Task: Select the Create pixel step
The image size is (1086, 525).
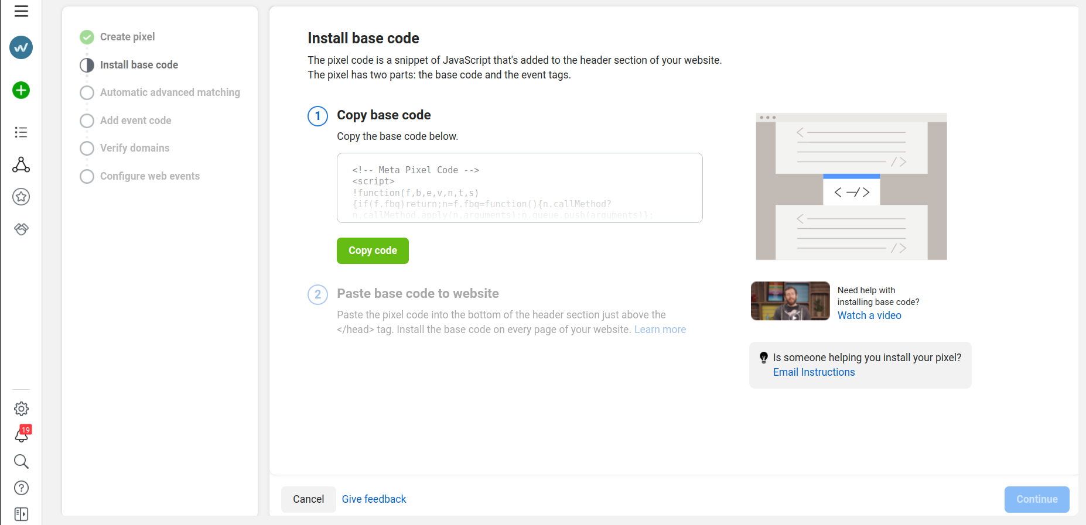Action: coord(127,37)
